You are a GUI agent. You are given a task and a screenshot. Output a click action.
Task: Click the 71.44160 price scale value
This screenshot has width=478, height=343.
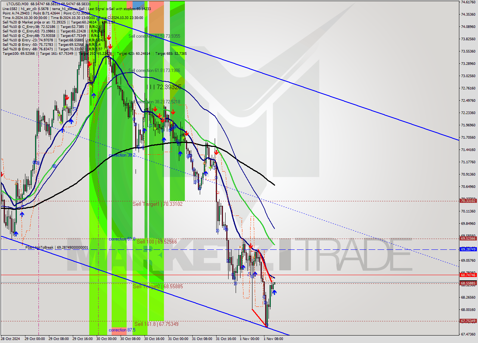coord(468,150)
